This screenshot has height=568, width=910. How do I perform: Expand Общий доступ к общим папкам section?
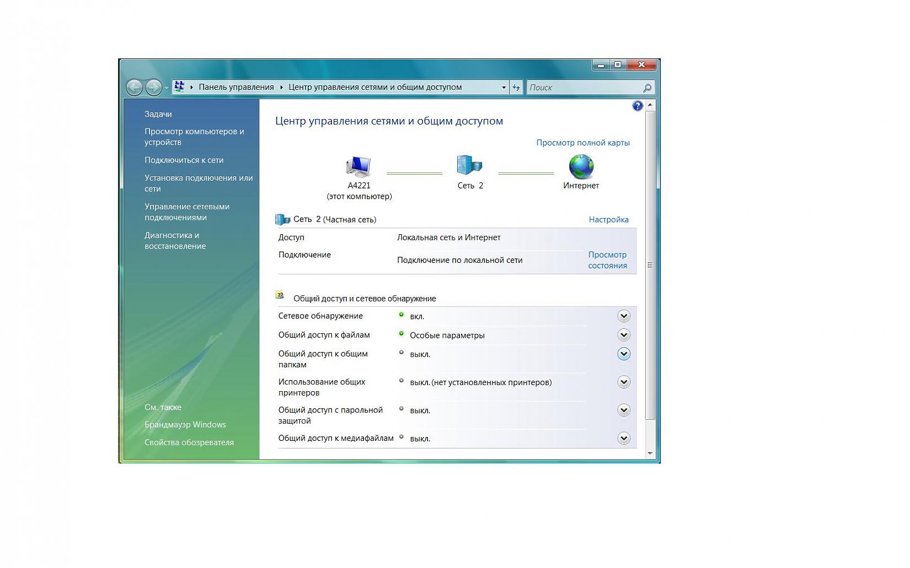tap(623, 354)
